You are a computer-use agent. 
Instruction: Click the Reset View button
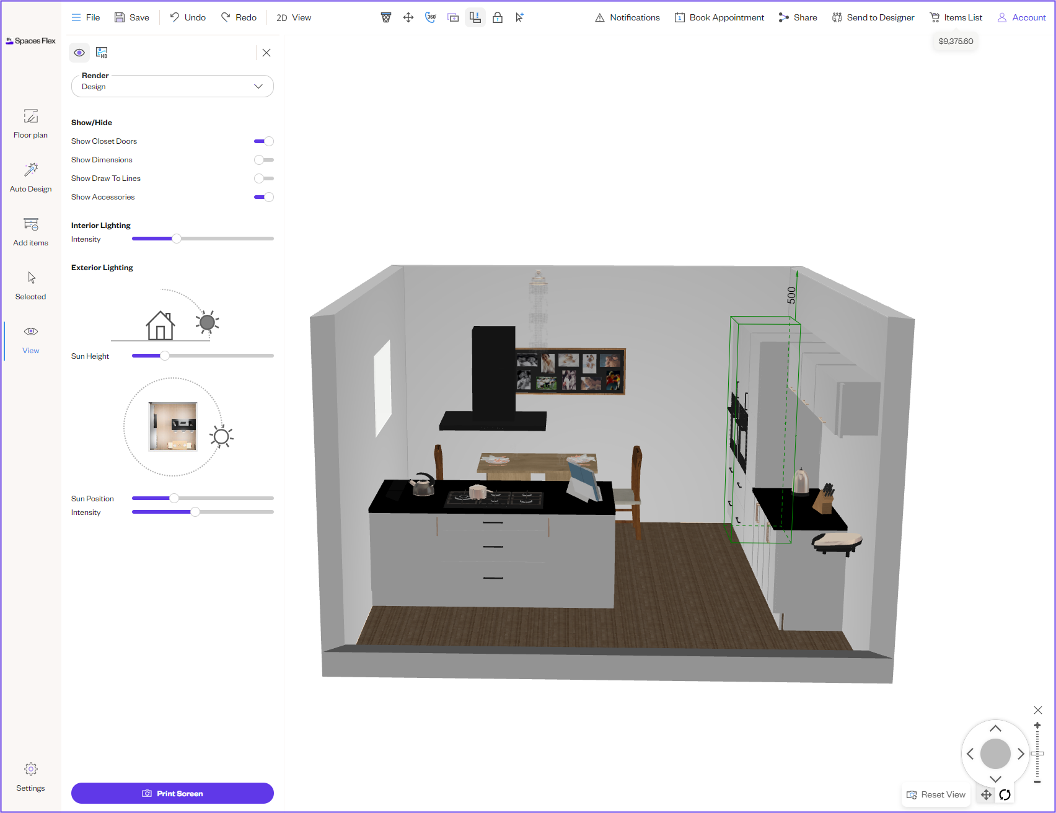[936, 794]
